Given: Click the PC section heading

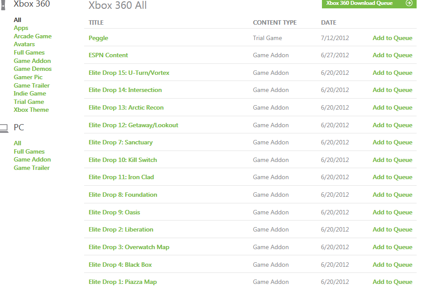Looking at the screenshot, I should (18, 127).
